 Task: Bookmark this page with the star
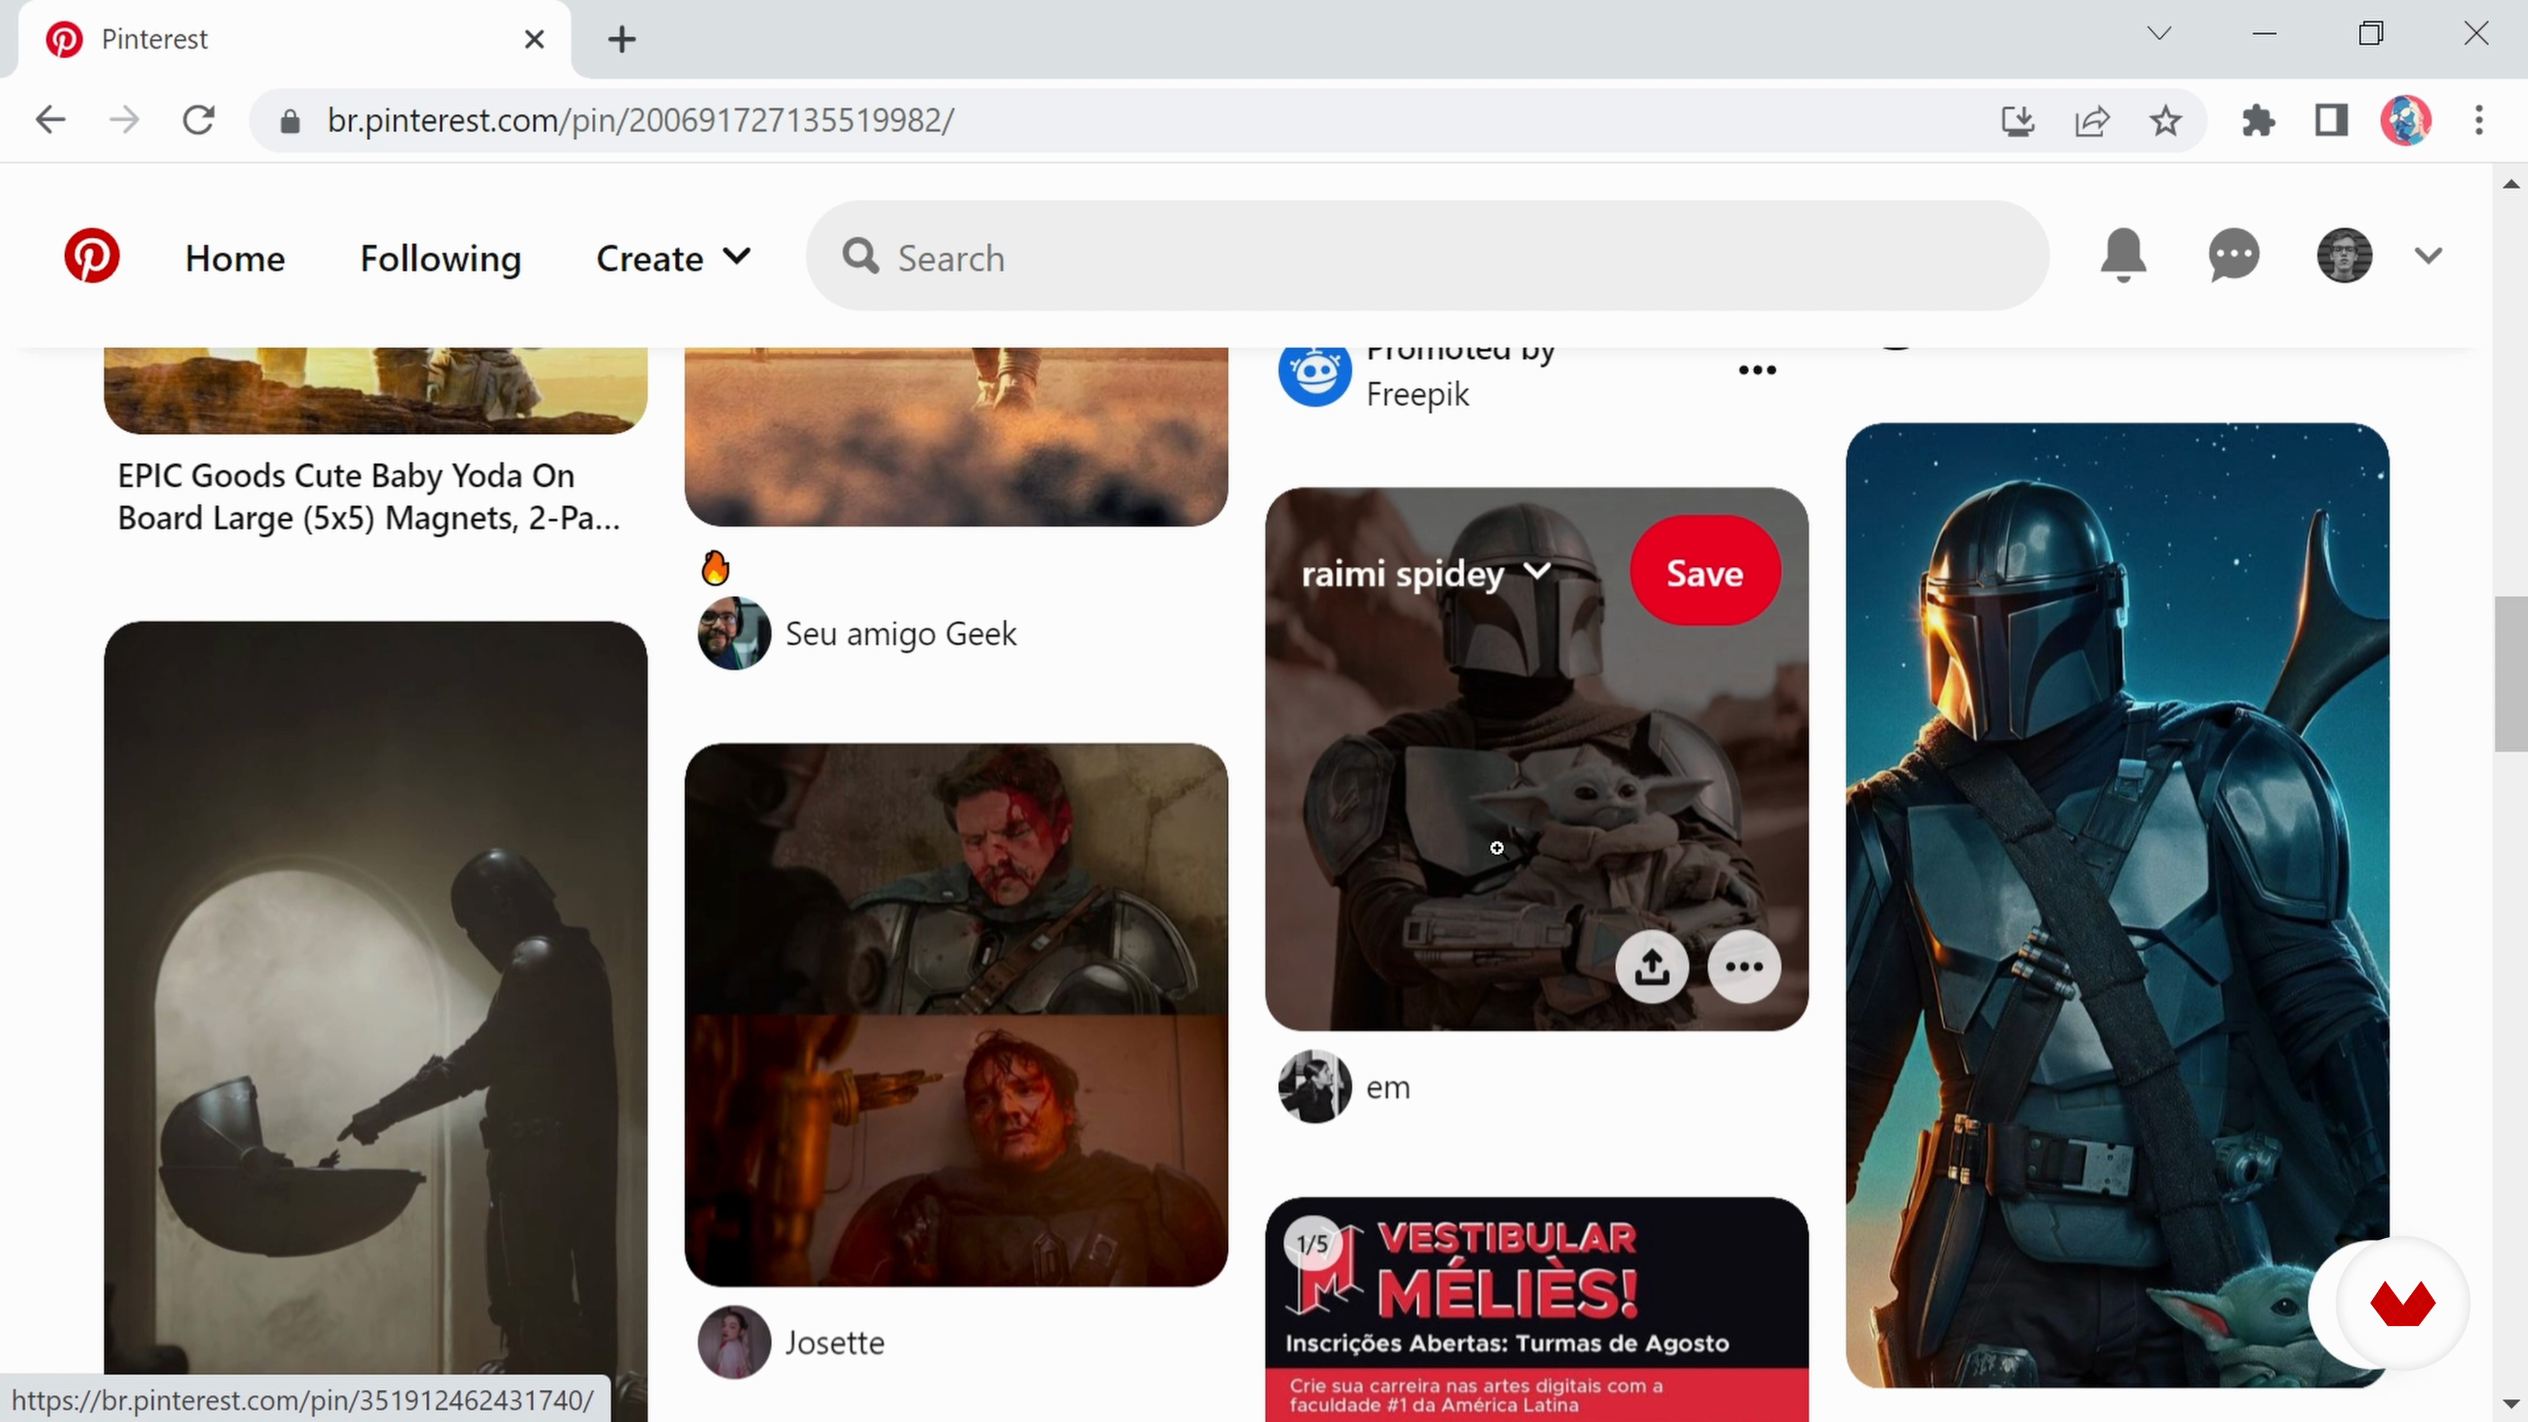pos(2165,120)
